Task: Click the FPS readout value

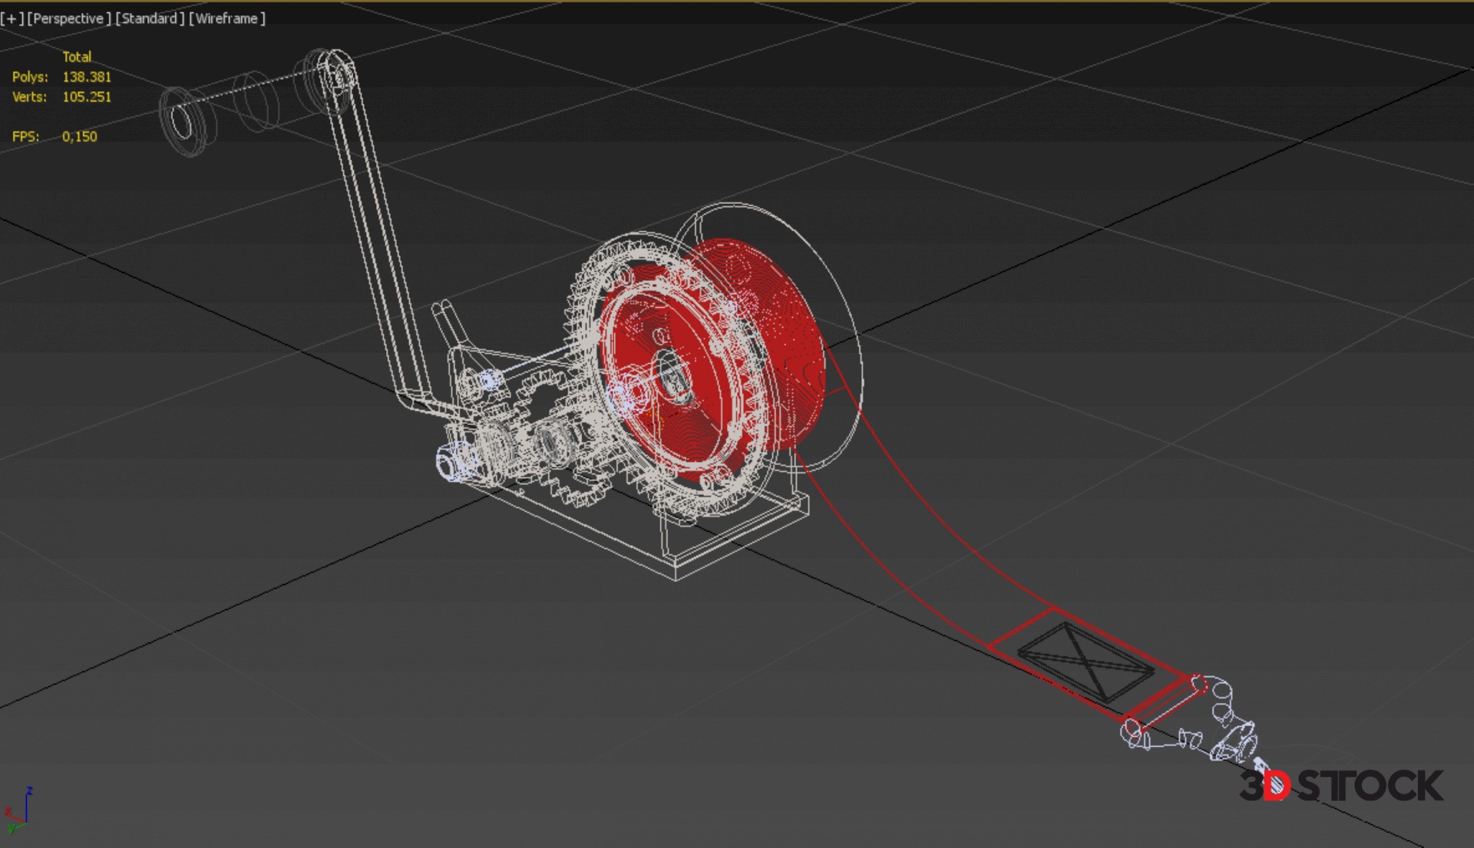Action: click(79, 137)
